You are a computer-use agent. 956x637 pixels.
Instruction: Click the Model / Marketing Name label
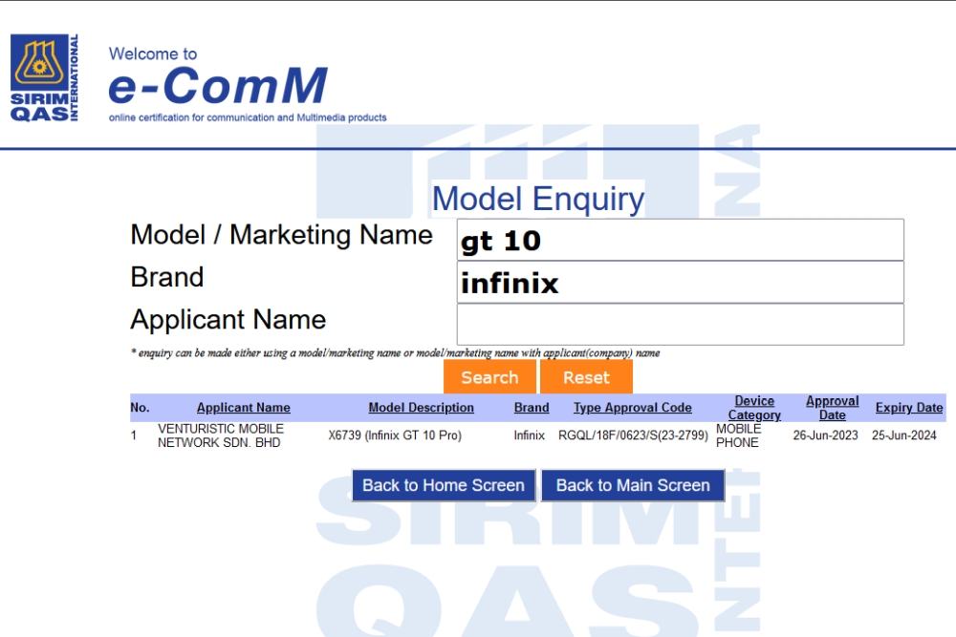[281, 235]
